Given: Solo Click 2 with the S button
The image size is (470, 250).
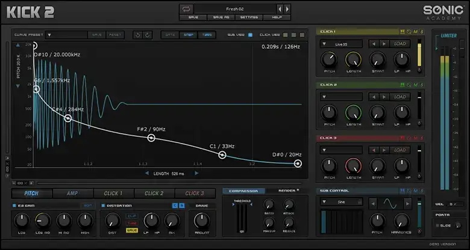Looking at the screenshot, I should click(422, 85).
